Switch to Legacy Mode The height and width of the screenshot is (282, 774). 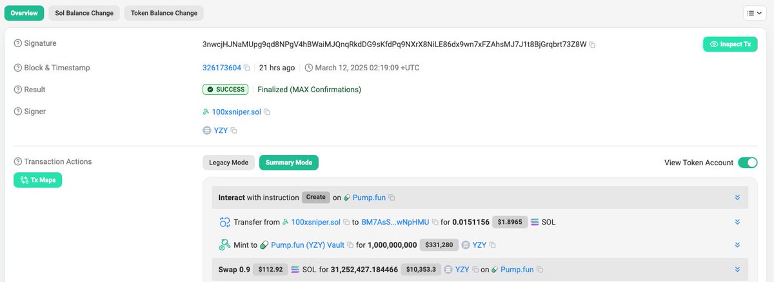point(229,163)
